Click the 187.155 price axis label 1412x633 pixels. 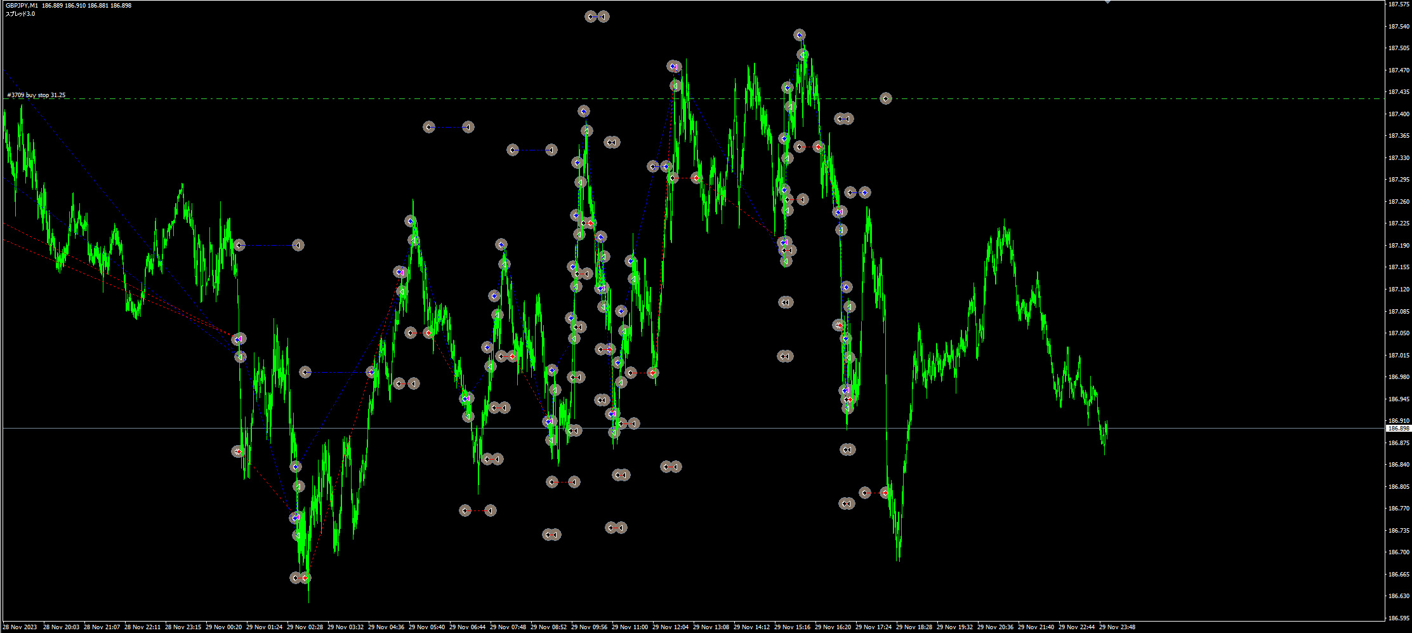tap(1398, 267)
